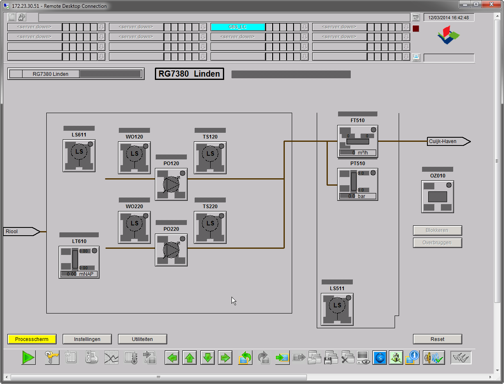Click the keys login icon
The image size is (504, 384).
pos(52,358)
